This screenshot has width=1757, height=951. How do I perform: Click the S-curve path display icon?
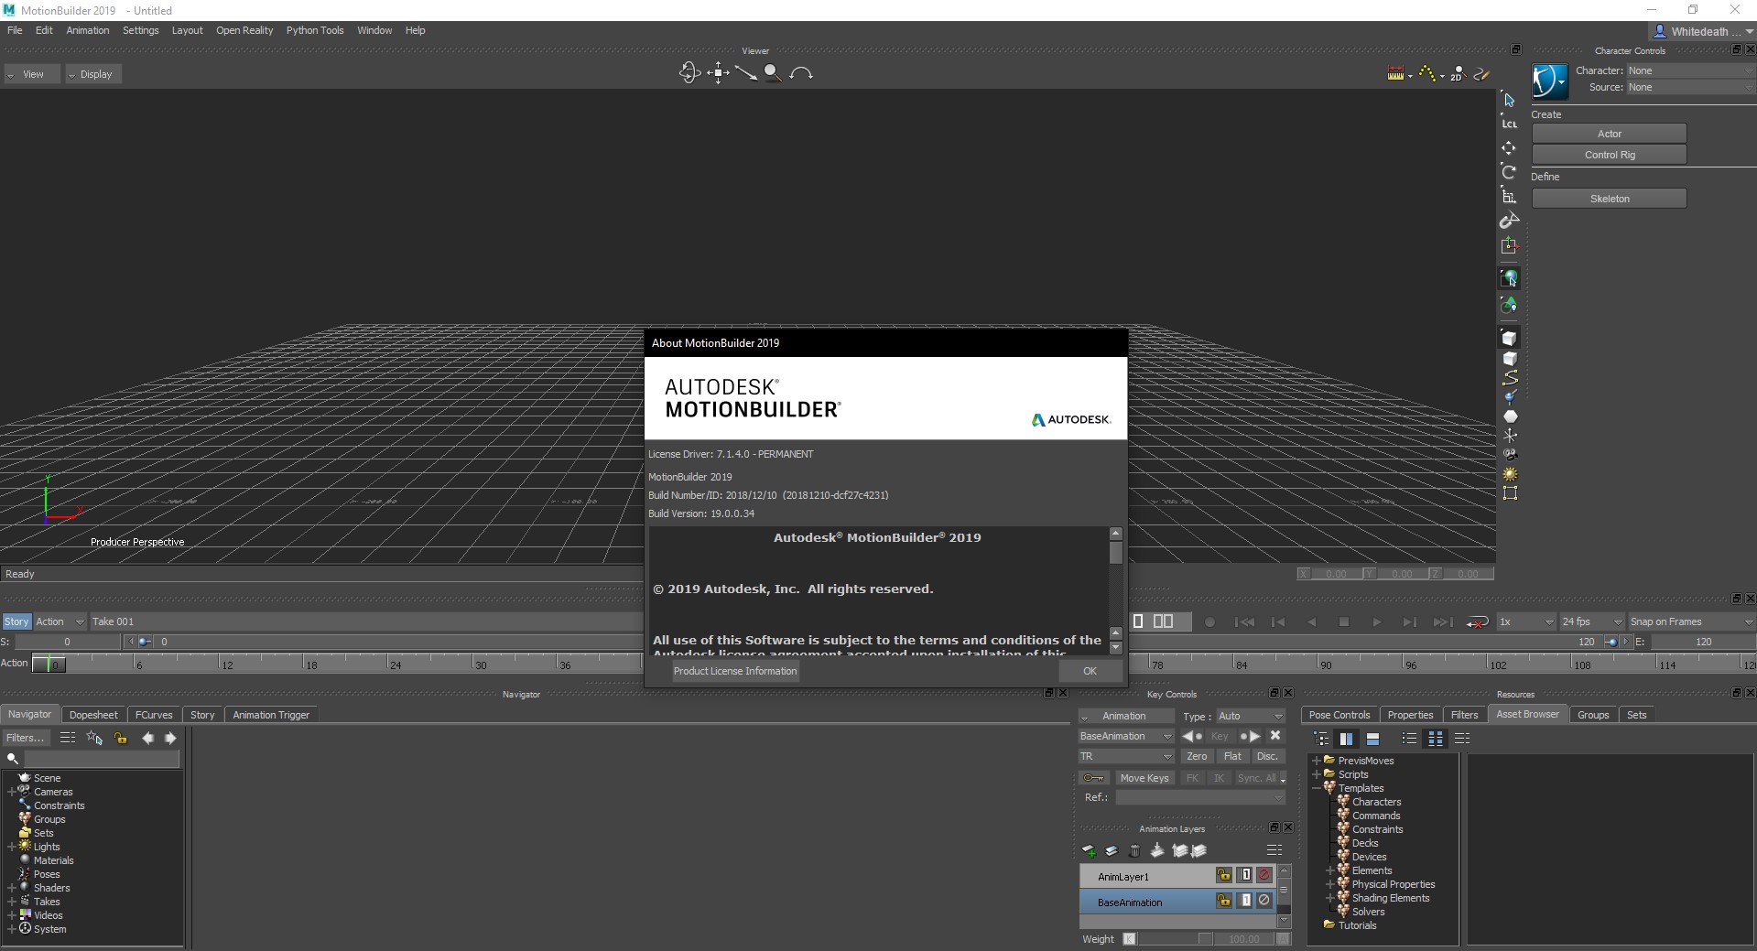1509,378
